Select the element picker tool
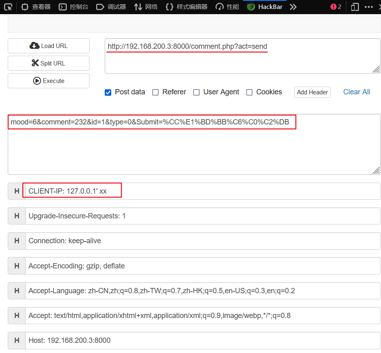The width and height of the screenshot is (381, 353). coord(8,7)
